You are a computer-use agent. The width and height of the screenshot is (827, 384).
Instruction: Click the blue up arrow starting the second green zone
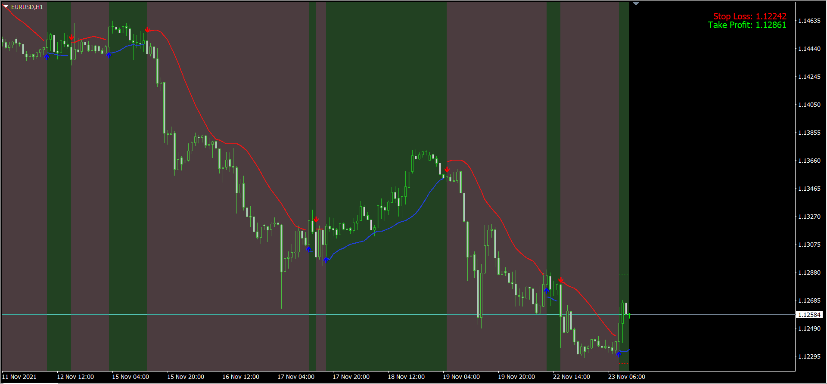109,55
